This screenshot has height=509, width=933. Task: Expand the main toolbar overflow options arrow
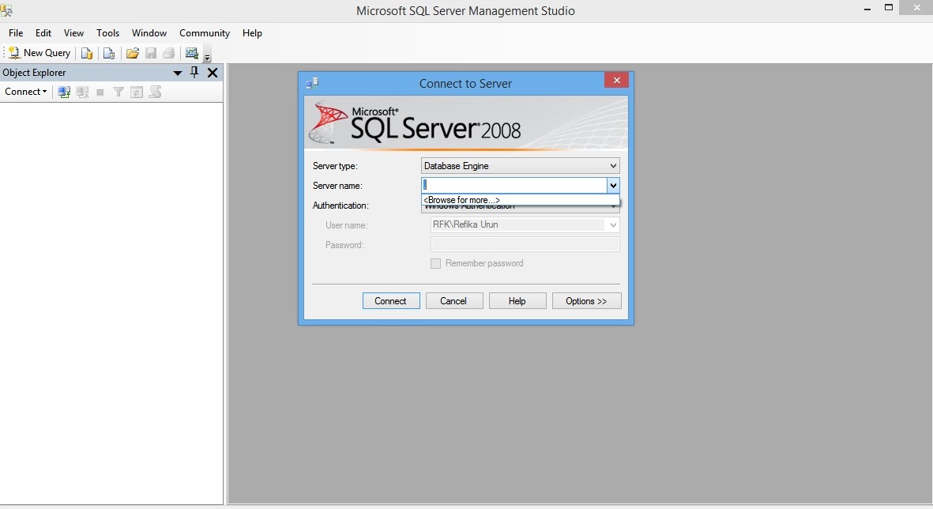pos(207,57)
